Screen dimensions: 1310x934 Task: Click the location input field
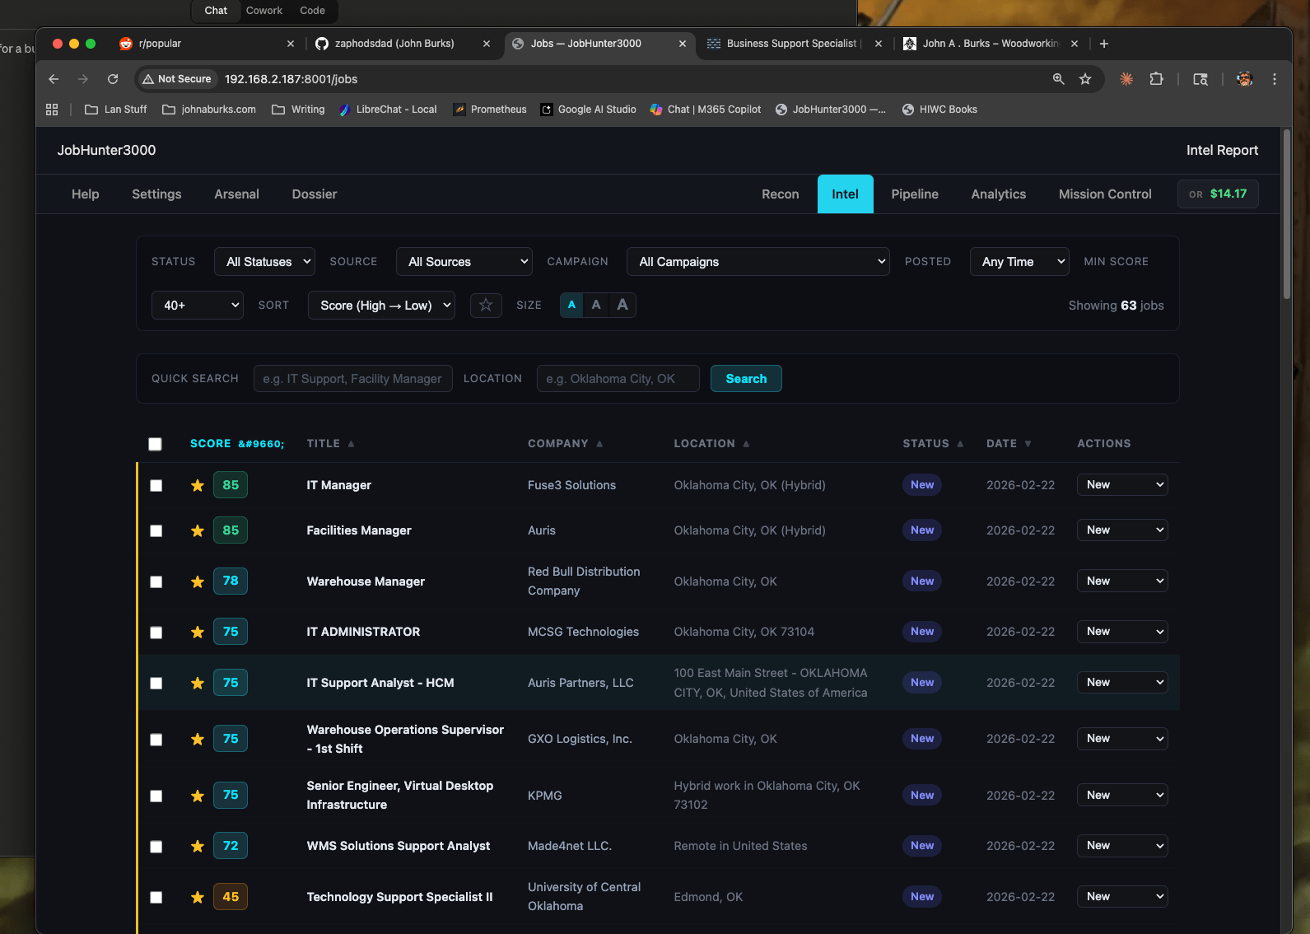[618, 379]
